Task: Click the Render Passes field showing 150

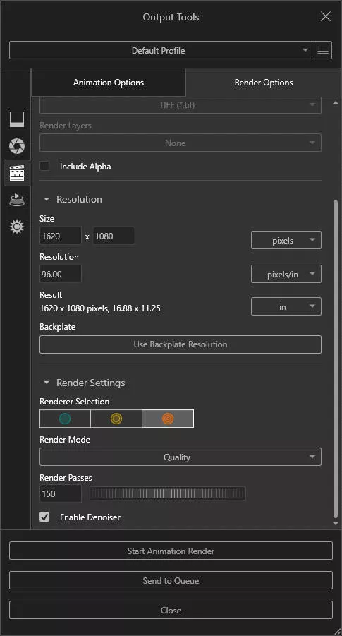Action: [x=61, y=493]
